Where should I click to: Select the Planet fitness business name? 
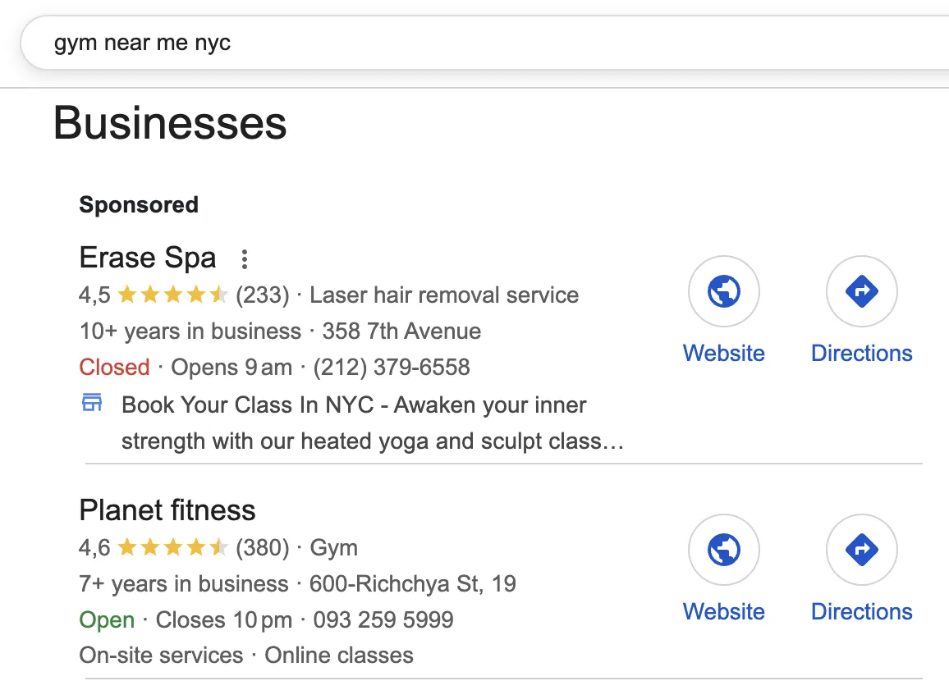click(167, 510)
